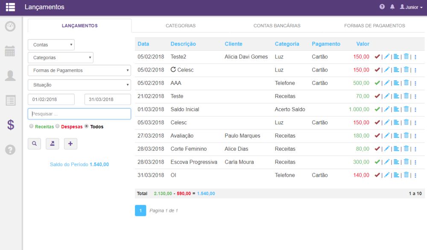Open the list report icon in sidebar
427x250 pixels.
click(10, 100)
